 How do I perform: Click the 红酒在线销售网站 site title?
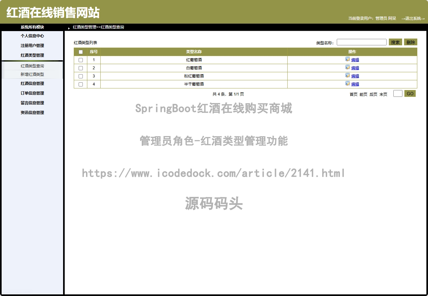(x=53, y=13)
